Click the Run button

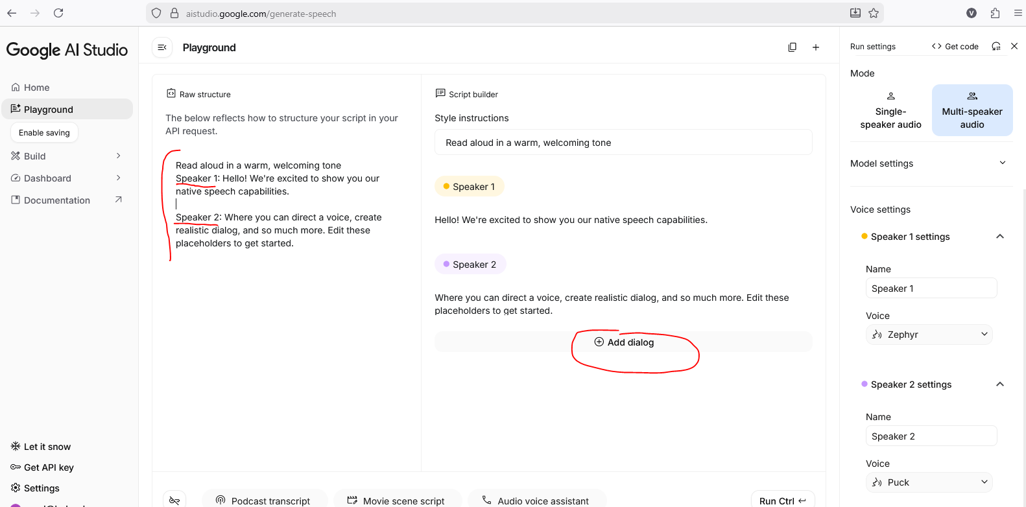tap(783, 501)
